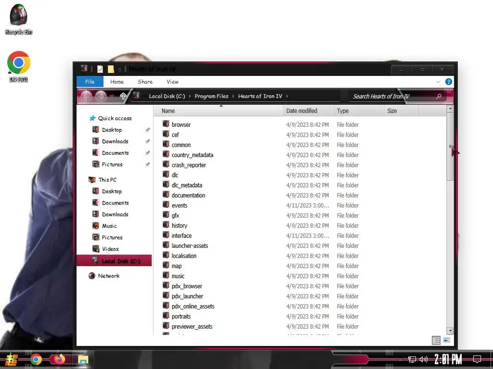Open the Start menu button on taskbar
This screenshot has height=369, width=493.
tap(12, 359)
